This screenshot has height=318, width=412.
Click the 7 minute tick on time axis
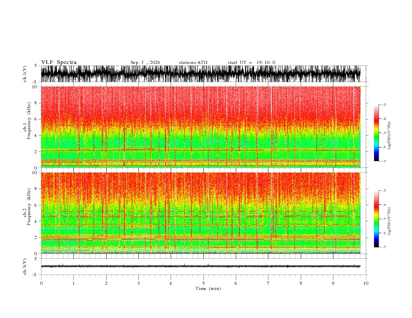point(268,283)
